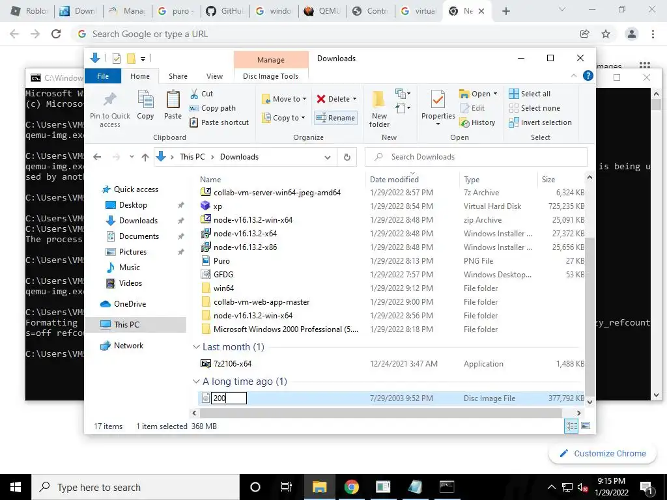Click the Delete red X icon

[320, 99]
